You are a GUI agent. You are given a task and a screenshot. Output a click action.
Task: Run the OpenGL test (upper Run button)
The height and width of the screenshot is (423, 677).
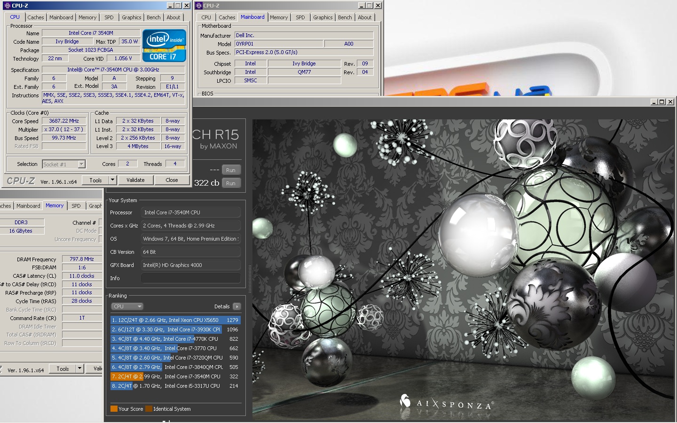pos(230,170)
